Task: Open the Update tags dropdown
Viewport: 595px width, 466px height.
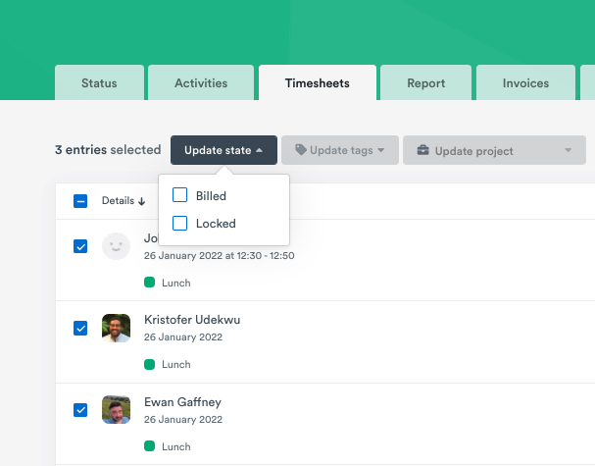Action: 340,150
